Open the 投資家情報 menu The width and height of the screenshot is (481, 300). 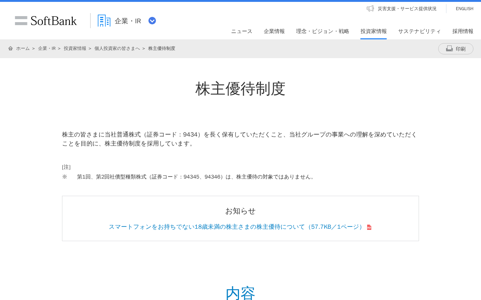(x=374, y=31)
